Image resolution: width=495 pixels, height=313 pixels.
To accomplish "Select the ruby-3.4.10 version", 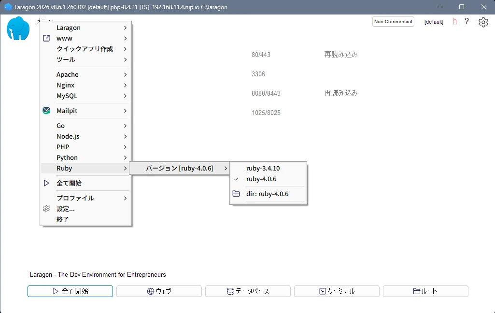I will (269, 169).
